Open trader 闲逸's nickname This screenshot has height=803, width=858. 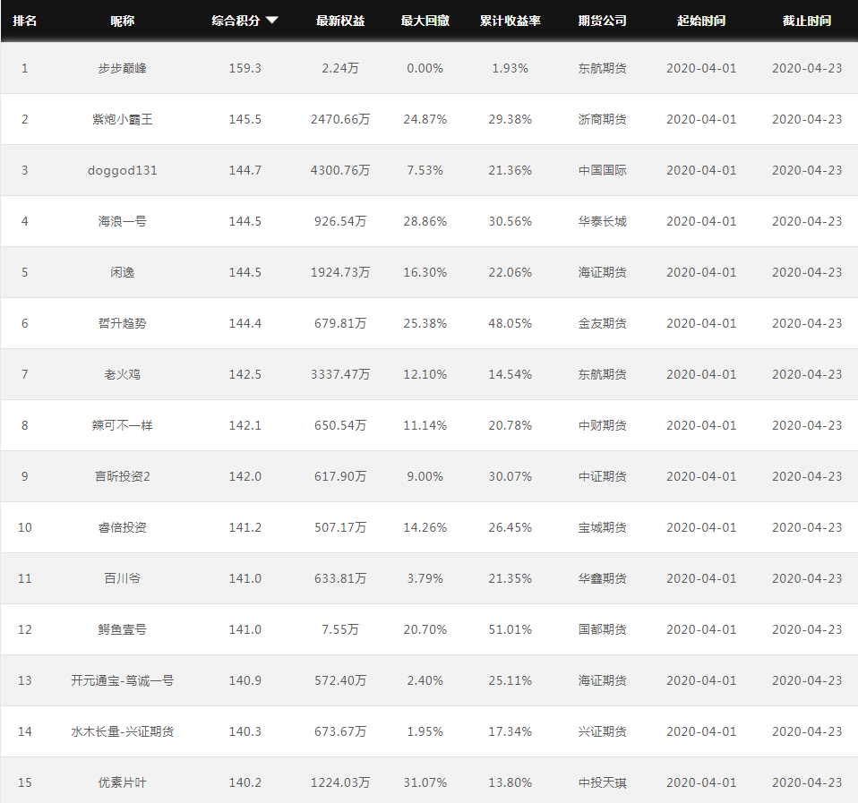123,272
